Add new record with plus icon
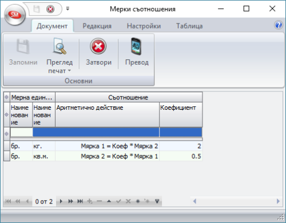The width and height of the screenshot is (286, 223). [x=90, y=201]
